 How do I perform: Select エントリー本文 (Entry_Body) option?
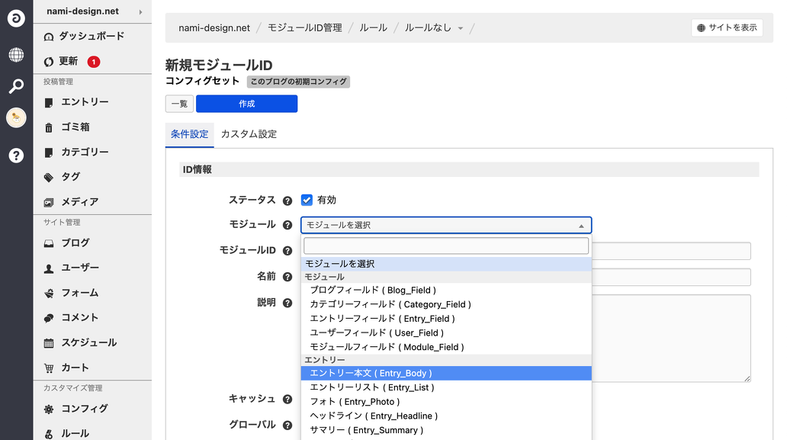point(371,374)
